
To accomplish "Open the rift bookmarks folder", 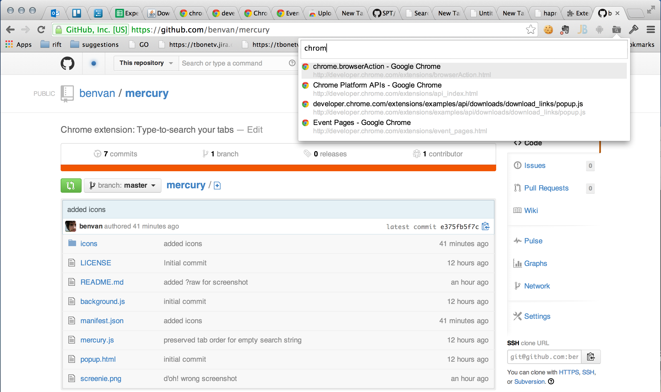I will pyautogui.click(x=51, y=45).
